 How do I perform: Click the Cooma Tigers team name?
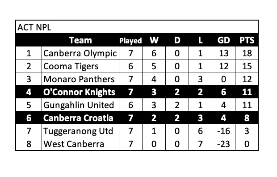[71, 66]
